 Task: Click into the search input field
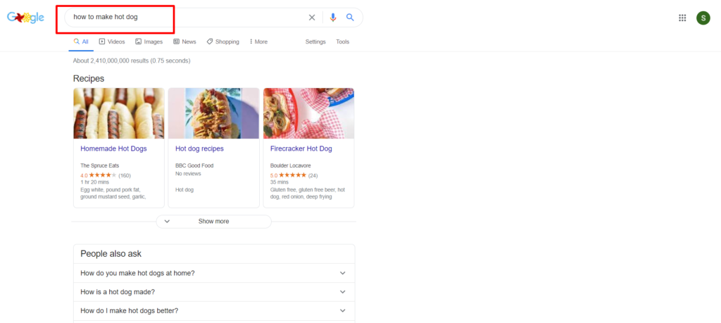pos(189,18)
